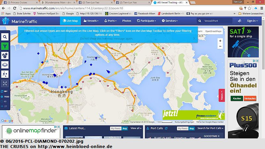Open the Facebook-Alben bookmark
265x149 pixels.
click(x=145, y=14)
